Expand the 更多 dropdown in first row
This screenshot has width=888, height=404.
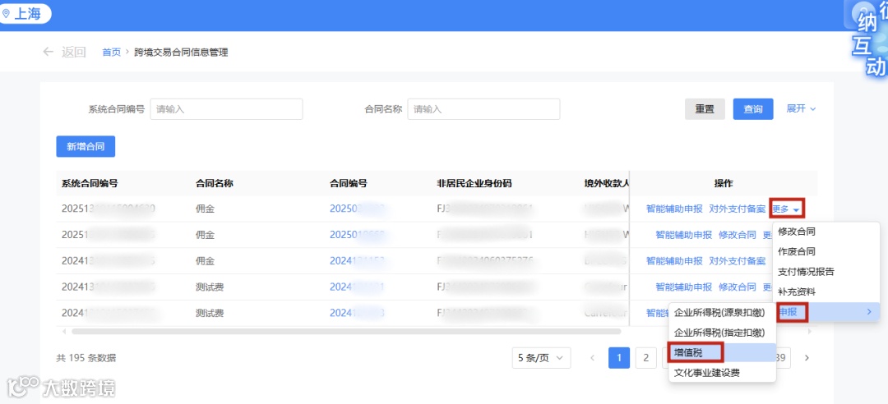point(787,209)
